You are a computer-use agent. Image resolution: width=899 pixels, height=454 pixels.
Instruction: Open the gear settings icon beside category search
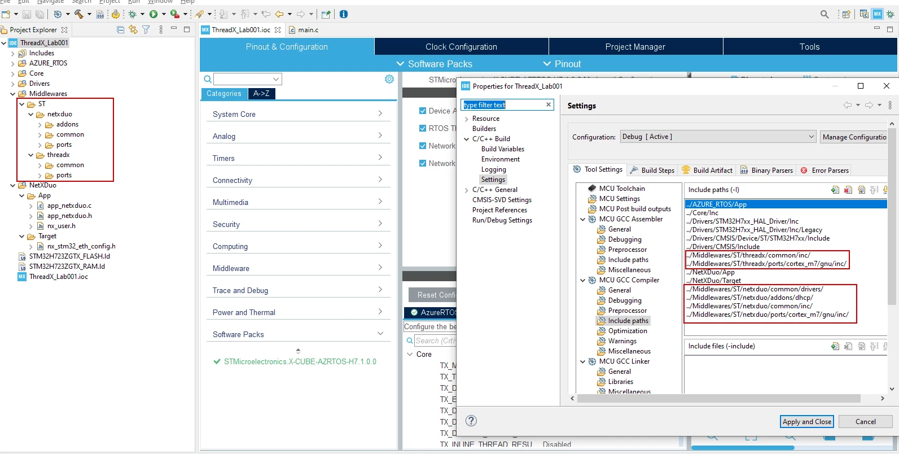389,79
